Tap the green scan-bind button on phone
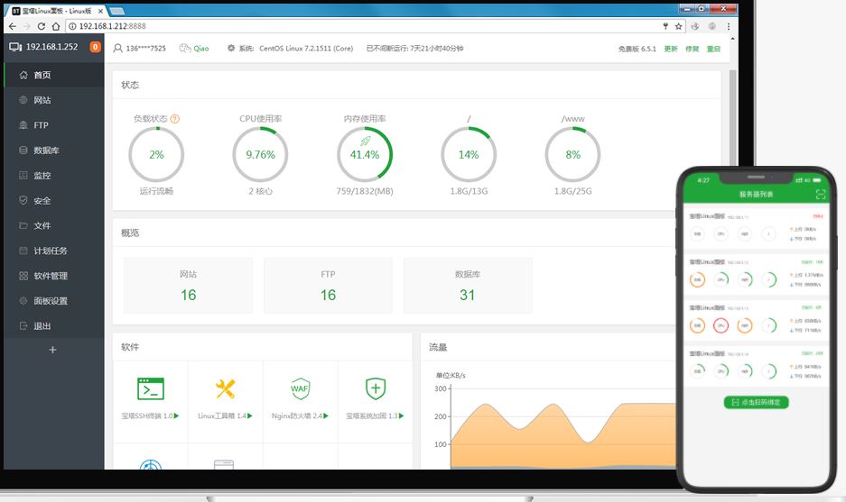The height and width of the screenshot is (502, 846). 756,402
